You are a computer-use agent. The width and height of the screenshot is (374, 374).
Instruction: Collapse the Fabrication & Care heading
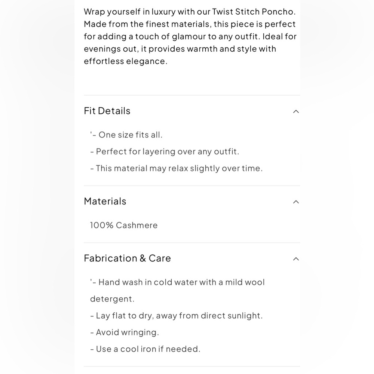[x=127, y=258]
